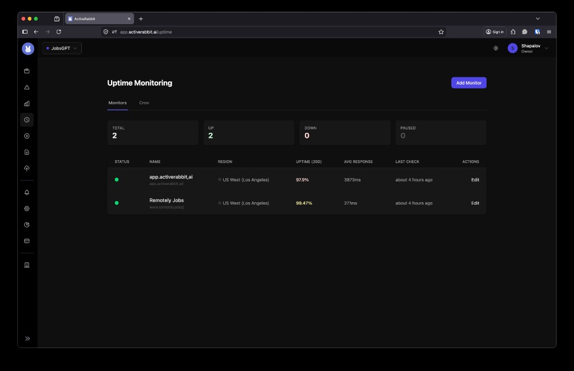
Task: Open the circular record icon in sidebar
Action: tap(27, 136)
